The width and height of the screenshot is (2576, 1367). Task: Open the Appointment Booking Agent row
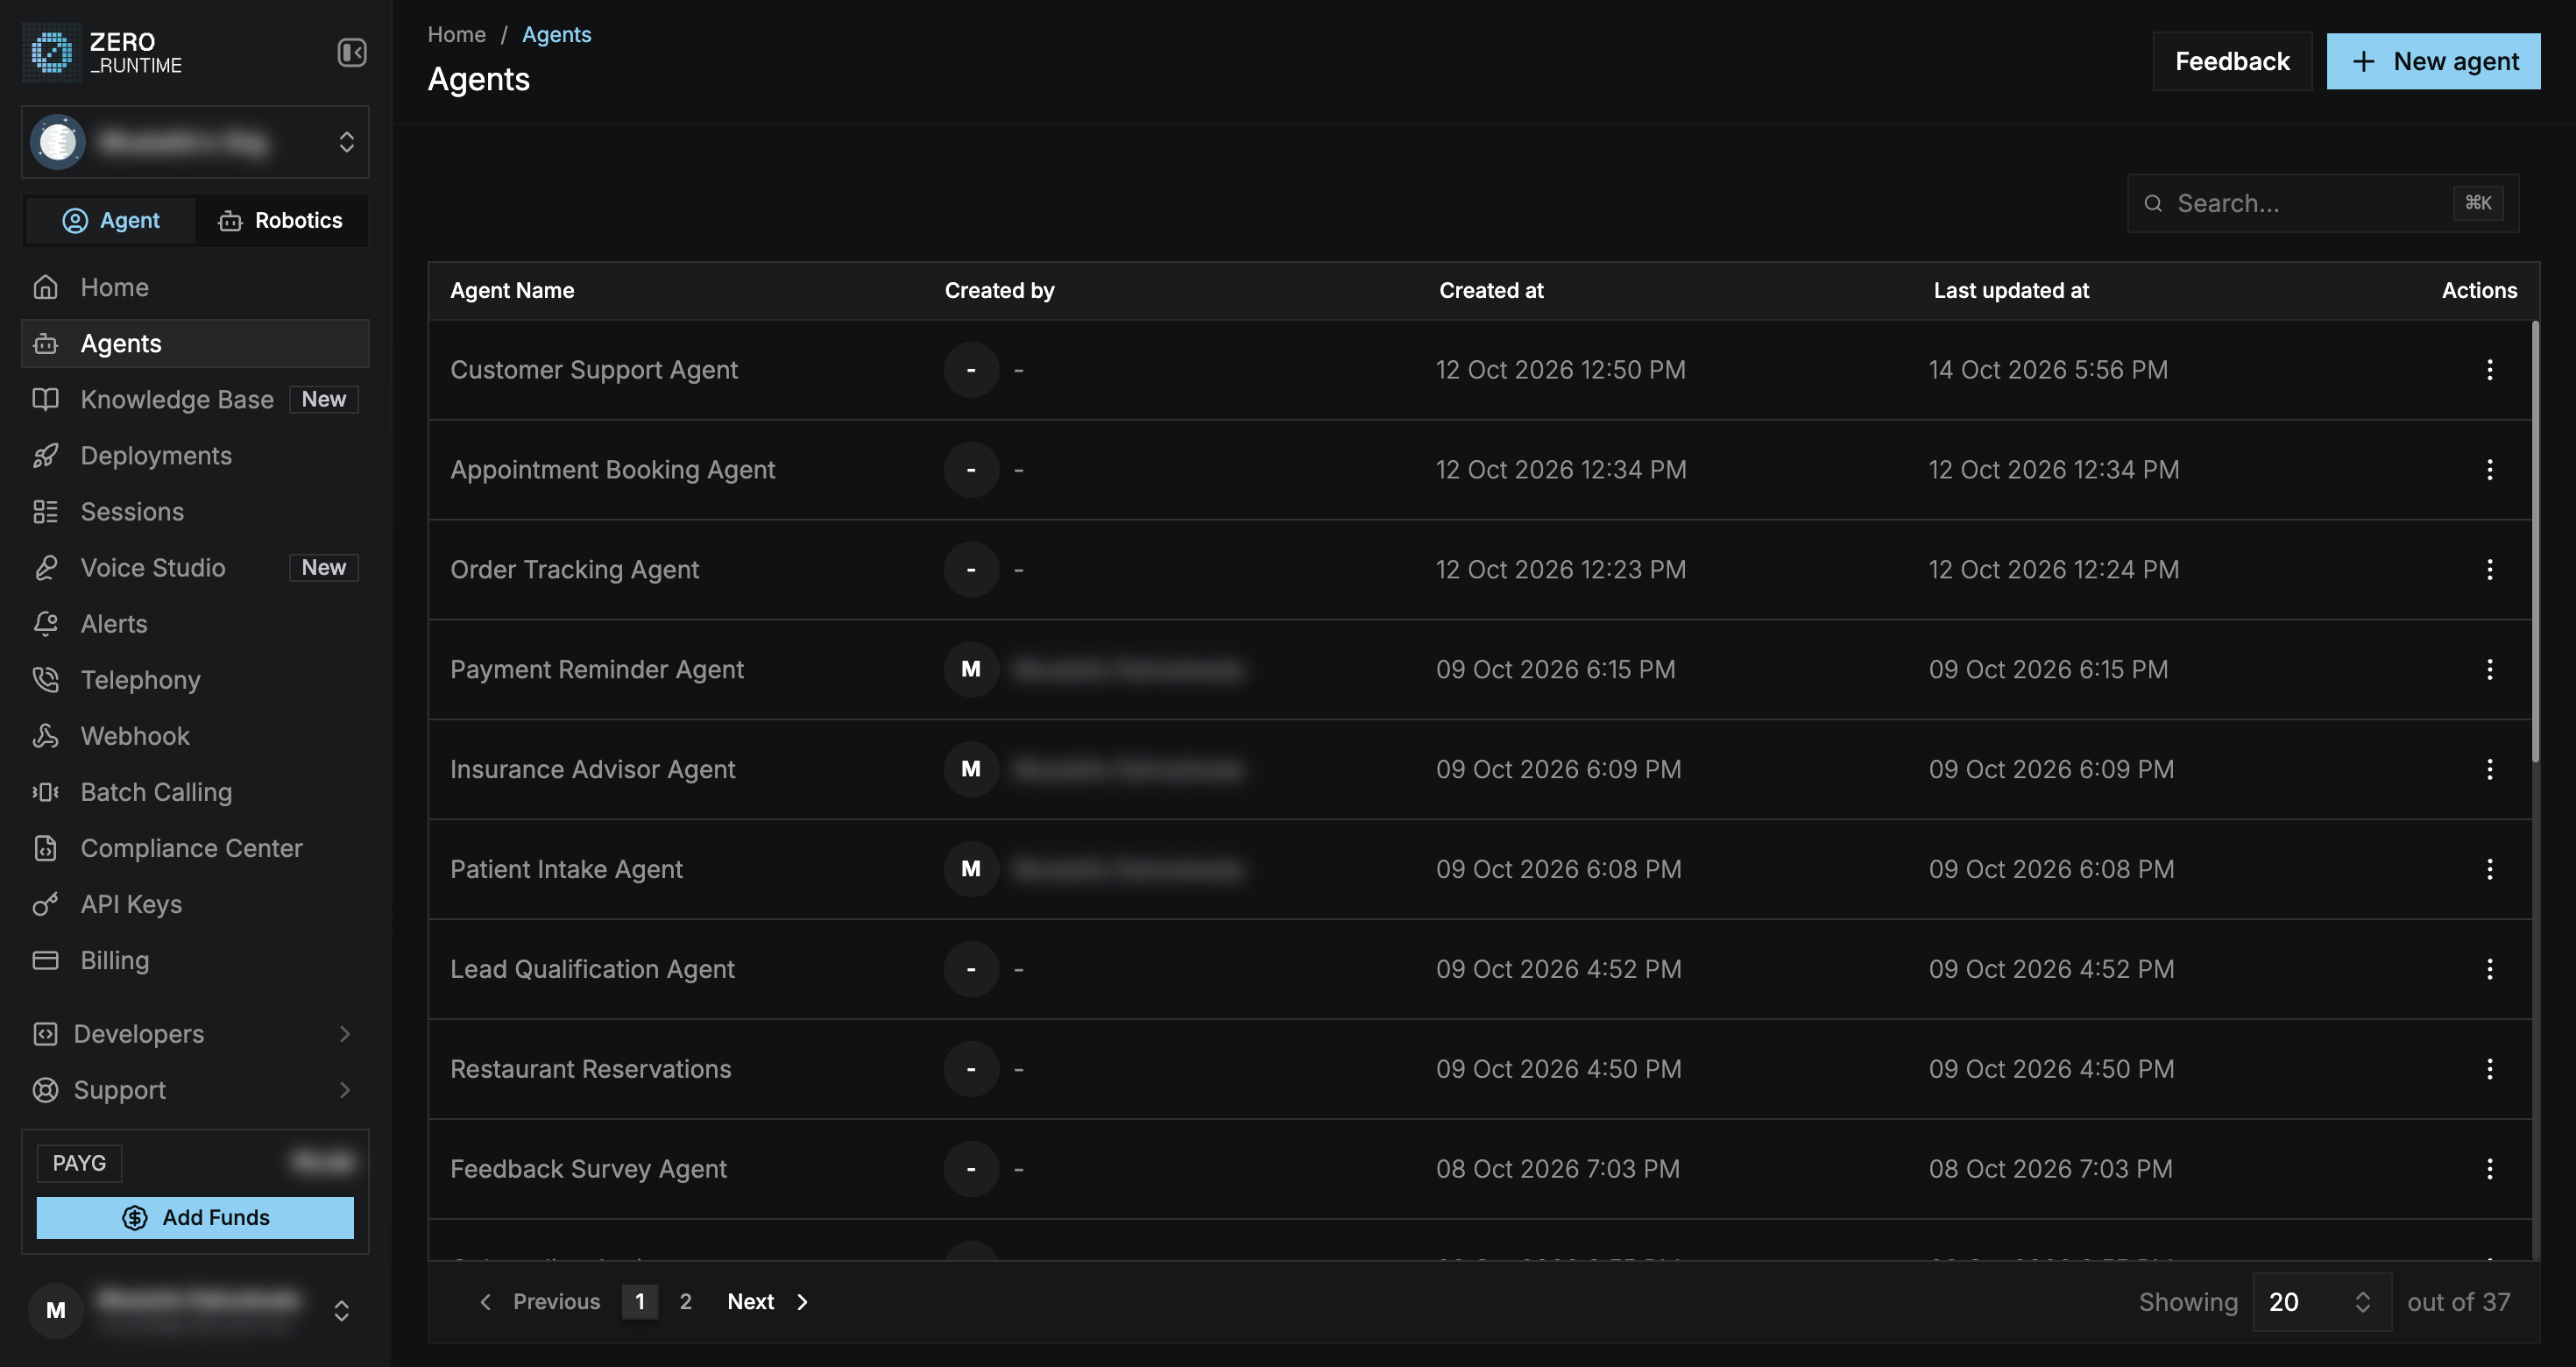(1480, 469)
